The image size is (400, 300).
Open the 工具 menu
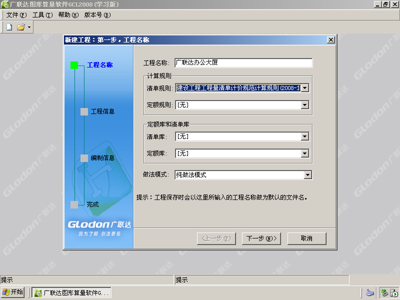42,15
